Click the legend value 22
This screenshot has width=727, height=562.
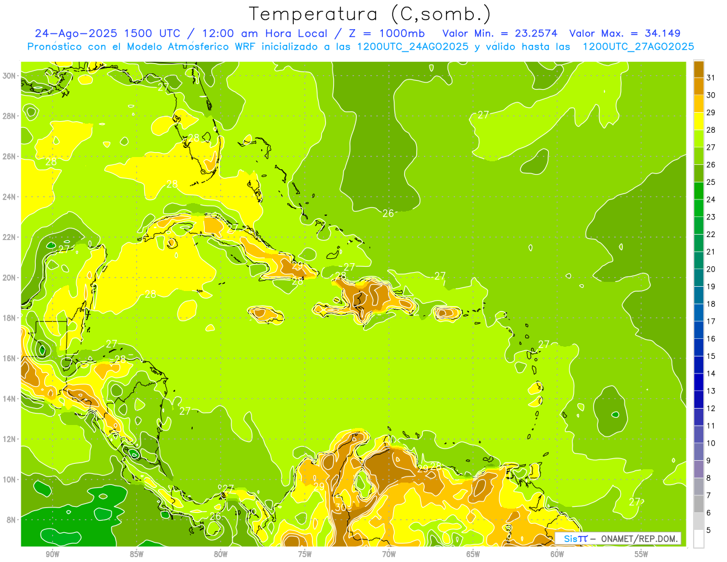click(711, 234)
